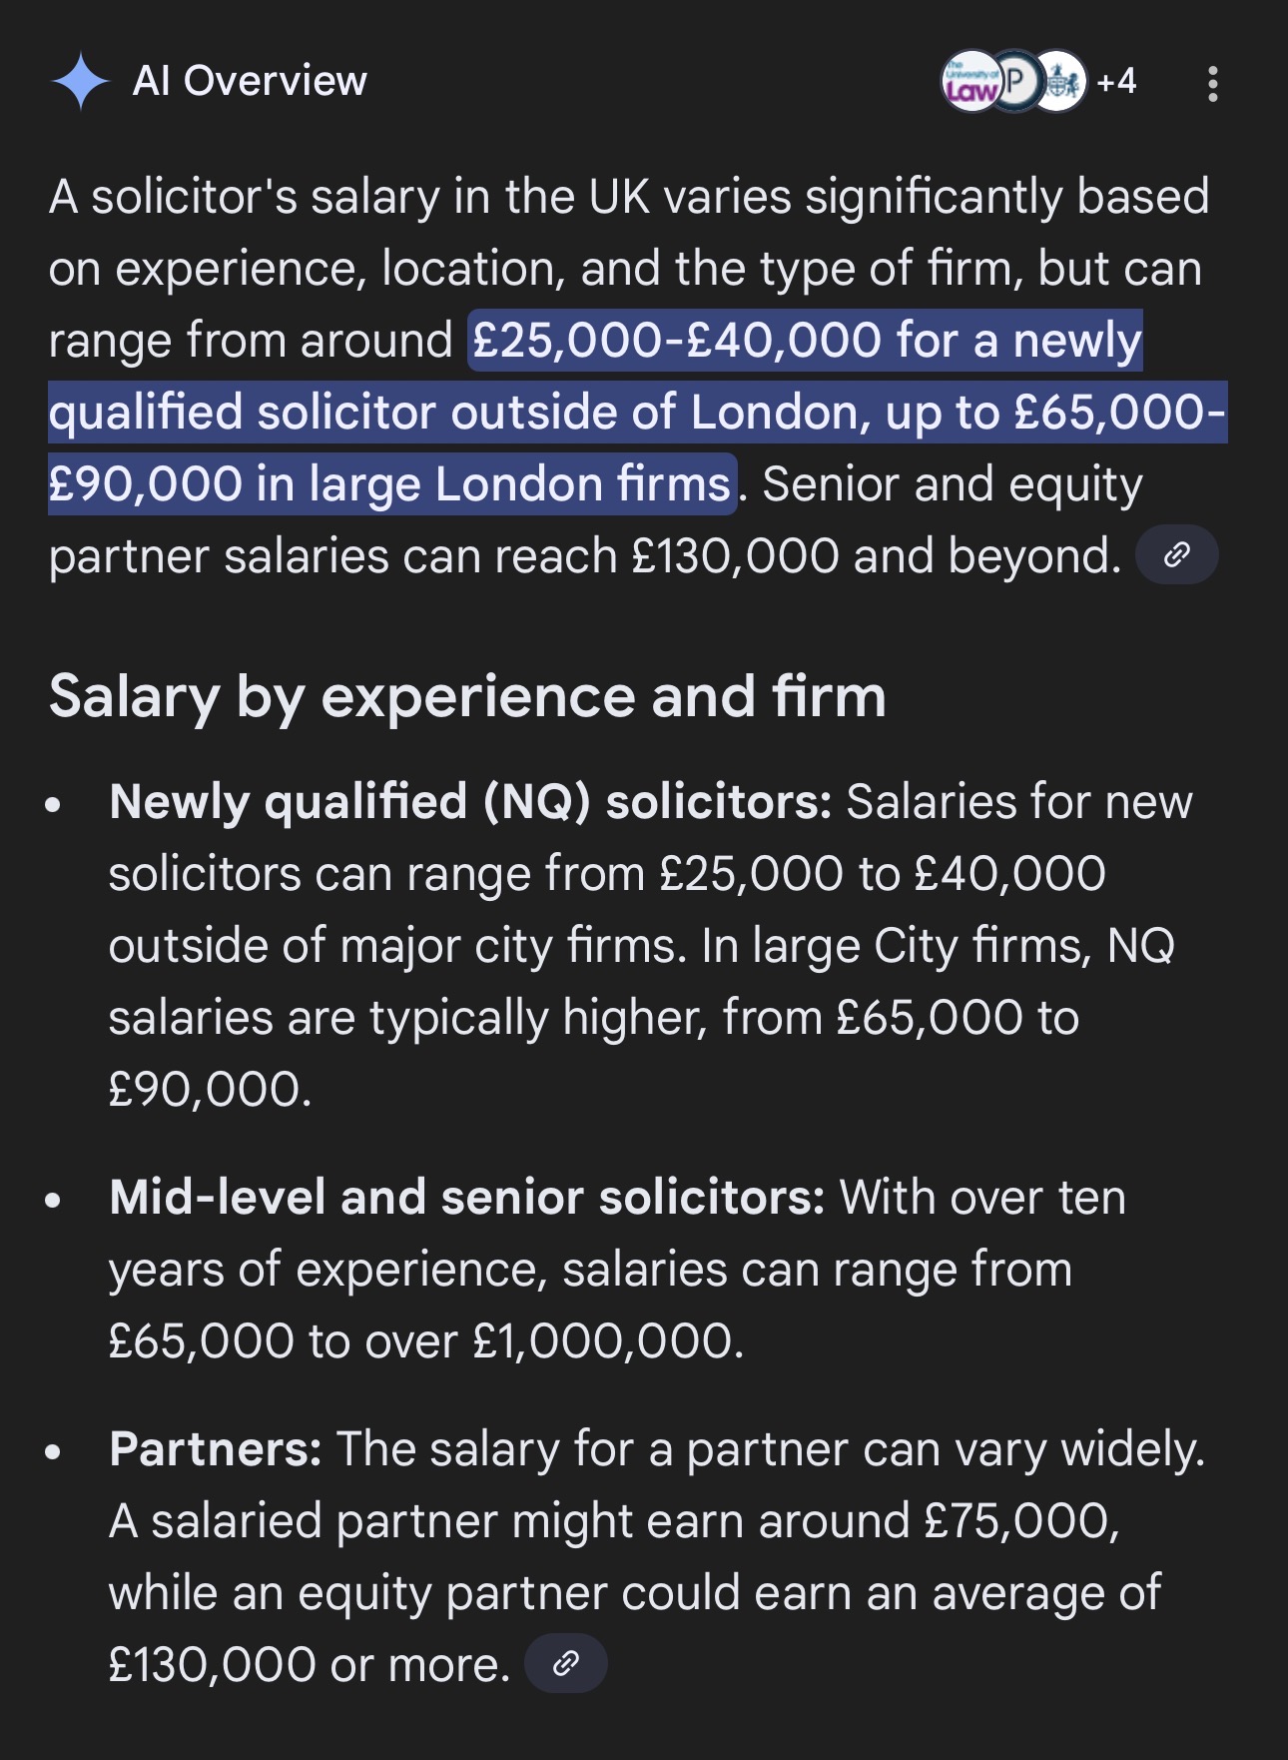Click the 'AI Overview' title
Viewport: 1288px width, 1760px height.
point(250,81)
